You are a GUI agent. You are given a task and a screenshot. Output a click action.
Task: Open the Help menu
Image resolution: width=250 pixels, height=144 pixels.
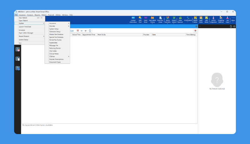tap(71, 15)
